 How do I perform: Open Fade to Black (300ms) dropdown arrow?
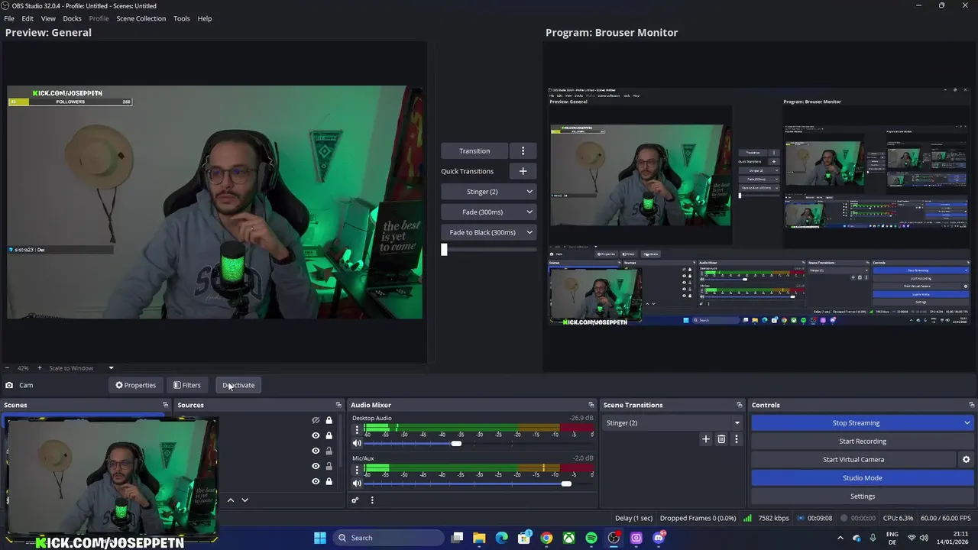coord(529,232)
